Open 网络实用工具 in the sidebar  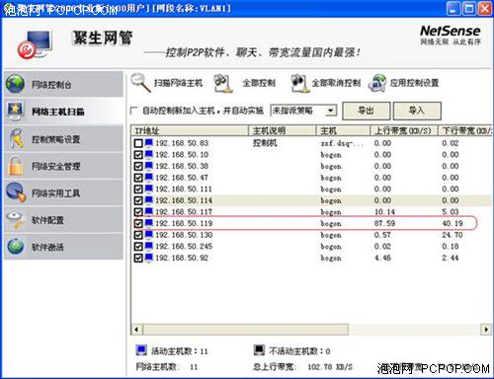point(63,192)
